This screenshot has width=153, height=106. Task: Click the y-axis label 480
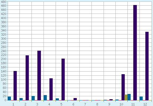point(4,2)
